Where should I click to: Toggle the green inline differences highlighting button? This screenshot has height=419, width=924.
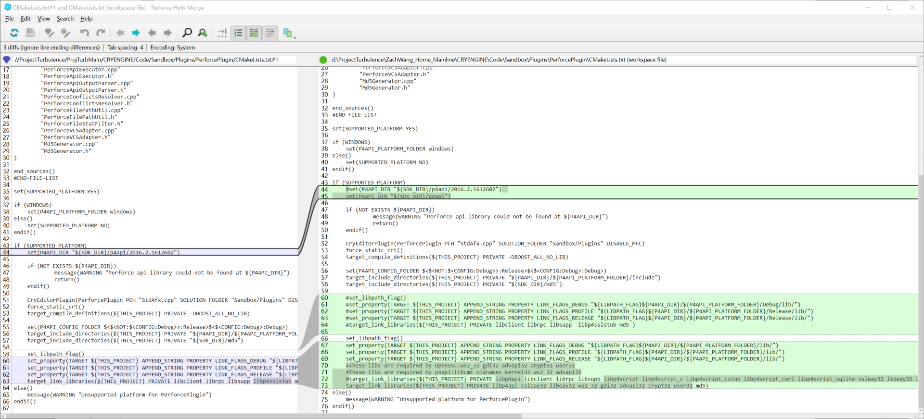point(254,33)
